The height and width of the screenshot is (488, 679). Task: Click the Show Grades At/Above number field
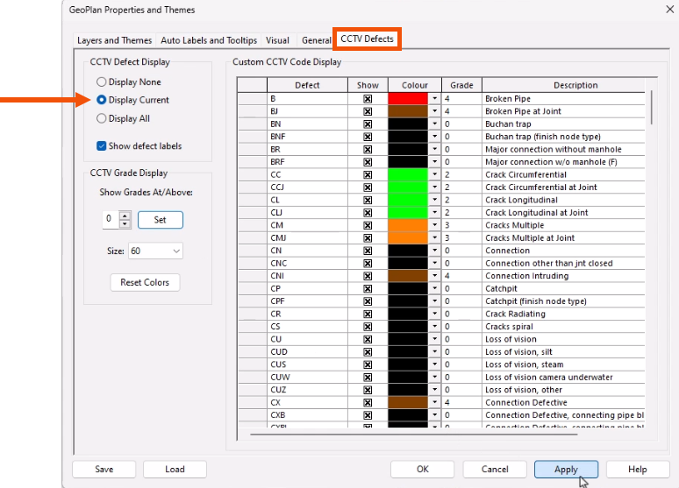111,220
